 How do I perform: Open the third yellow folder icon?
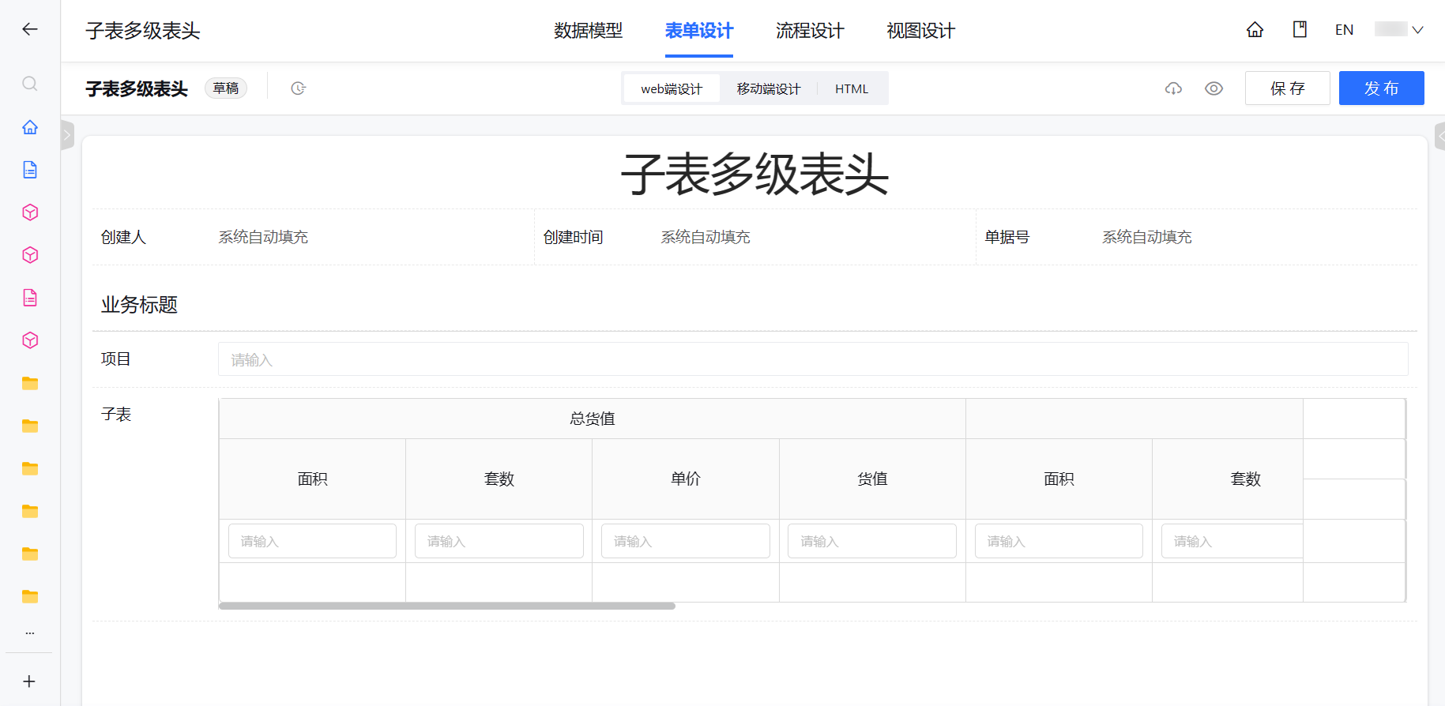pyautogui.click(x=30, y=468)
